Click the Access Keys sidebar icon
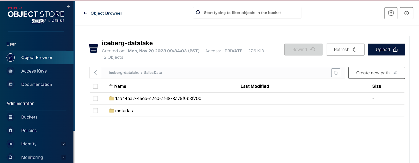Screen dimensions: 419x163 click(x=10, y=71)
